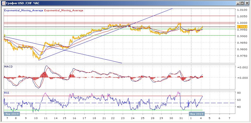Minimize the USD/CHF chart window

pos(238,3)
